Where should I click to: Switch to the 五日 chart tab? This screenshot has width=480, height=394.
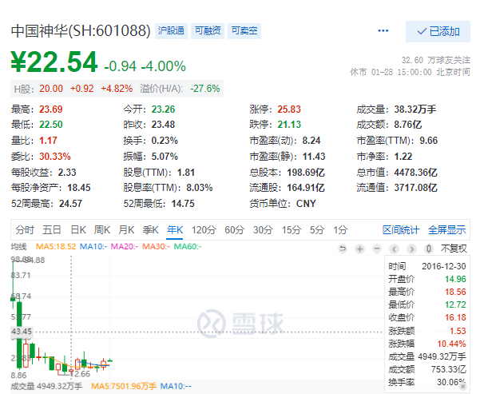pos(51,230)
